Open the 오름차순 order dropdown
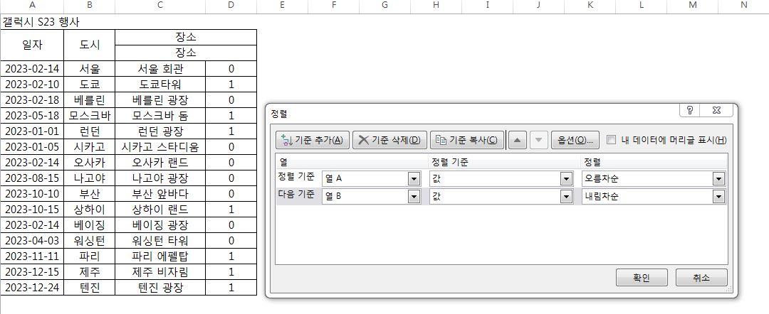Viewport: 769px width, 314px height. [x=719, y=179]
